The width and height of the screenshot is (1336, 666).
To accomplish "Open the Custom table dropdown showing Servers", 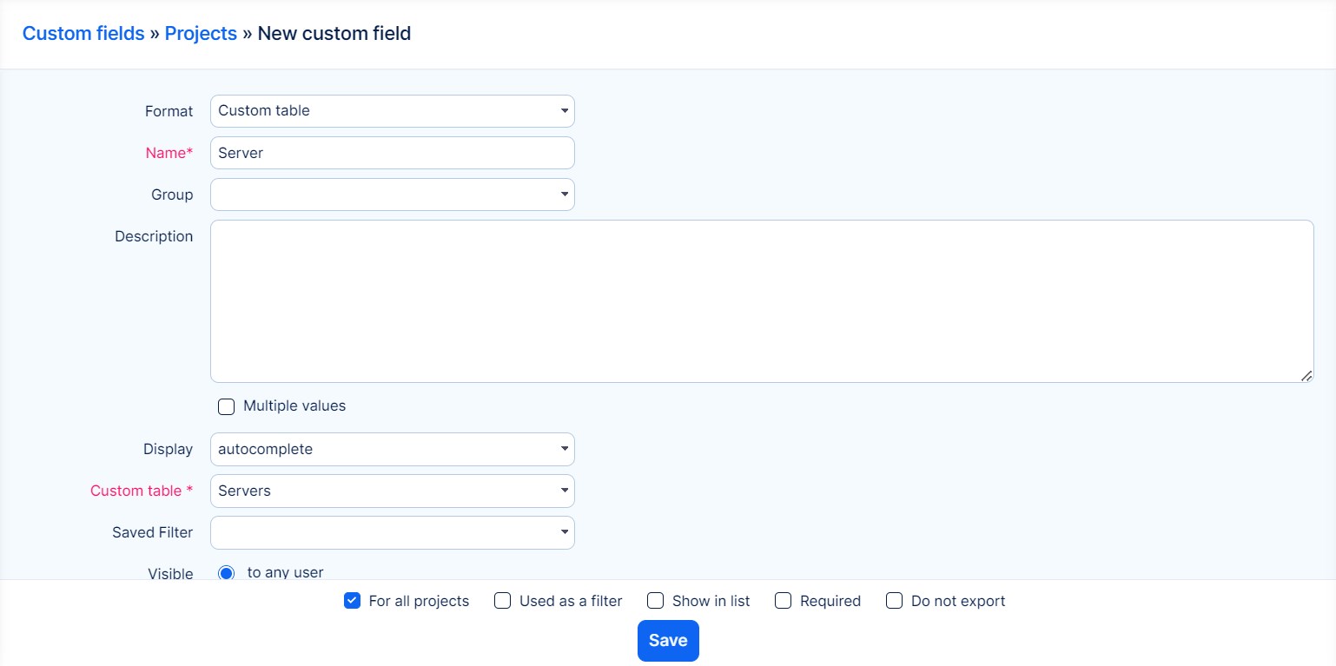I will [392, 491].
